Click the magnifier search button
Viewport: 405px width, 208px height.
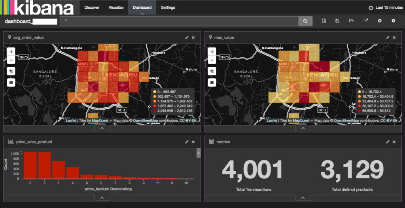click(305, 21)
